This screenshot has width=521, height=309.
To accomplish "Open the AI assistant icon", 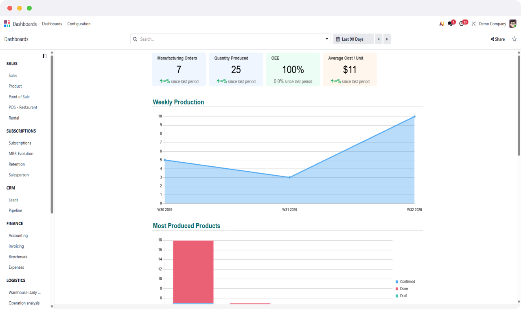I will [x=442, y=24].
